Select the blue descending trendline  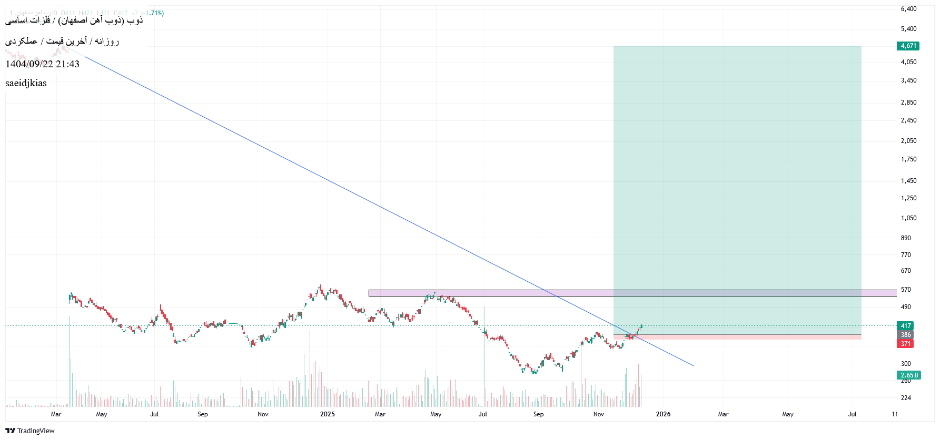316,175
